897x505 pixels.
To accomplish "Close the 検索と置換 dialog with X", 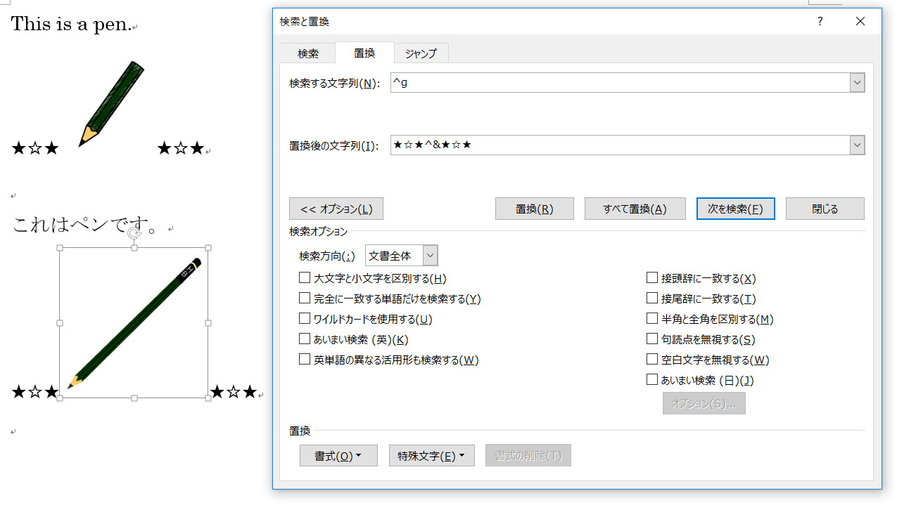I will pyautogui.click(x=860, y=22).
